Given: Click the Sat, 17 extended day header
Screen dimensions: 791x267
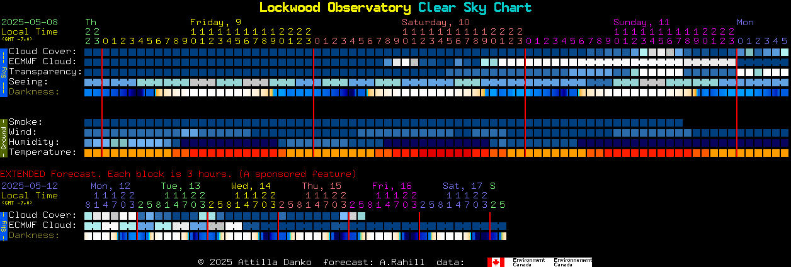Looking at the screenshot, I should coord(462,186).
